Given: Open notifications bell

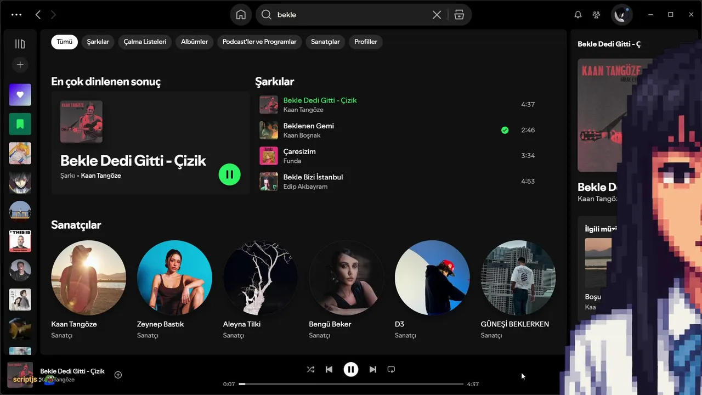Looking at the screenshot, I should (x=578, y=15).
